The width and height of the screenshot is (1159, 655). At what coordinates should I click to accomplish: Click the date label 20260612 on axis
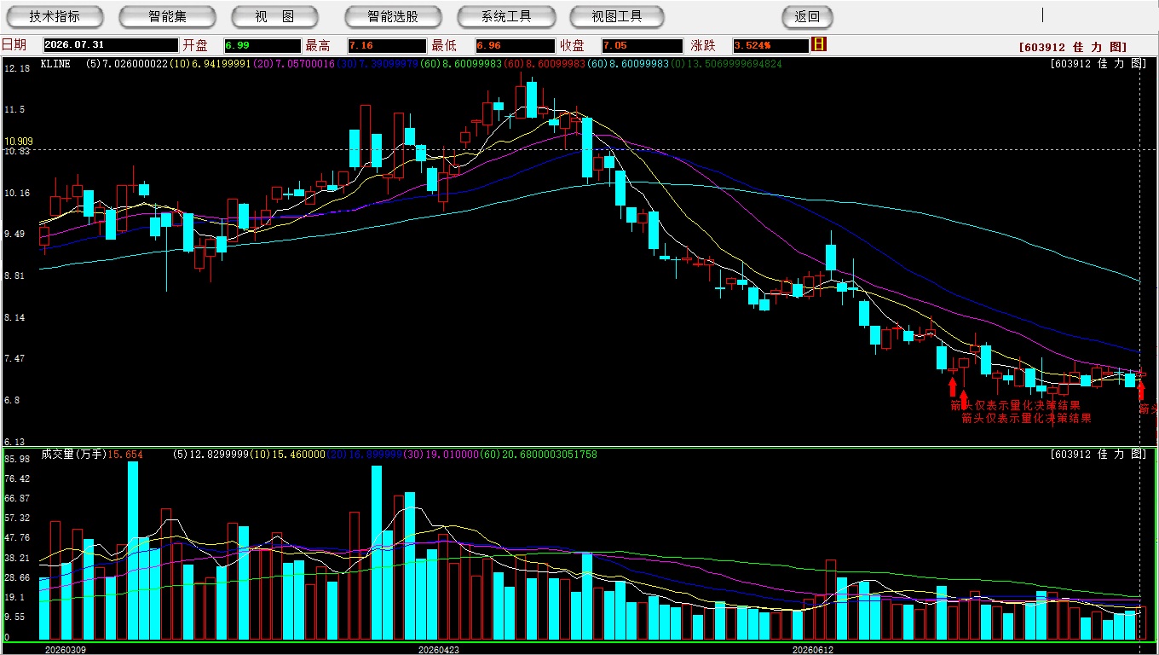[x=813, y=650]
